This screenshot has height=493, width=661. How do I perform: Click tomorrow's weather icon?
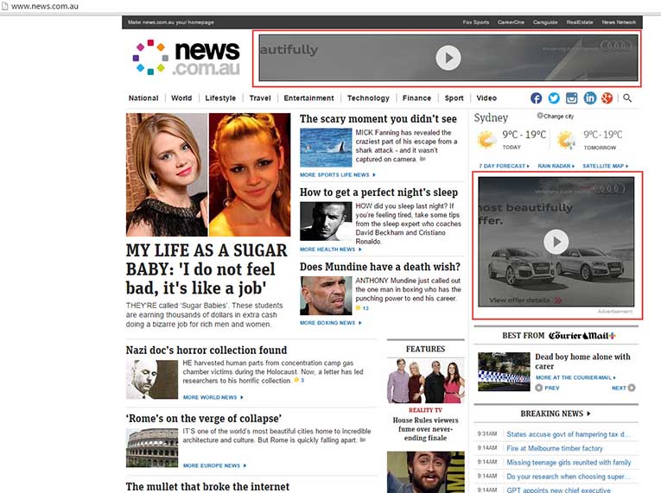click(566, 140)
